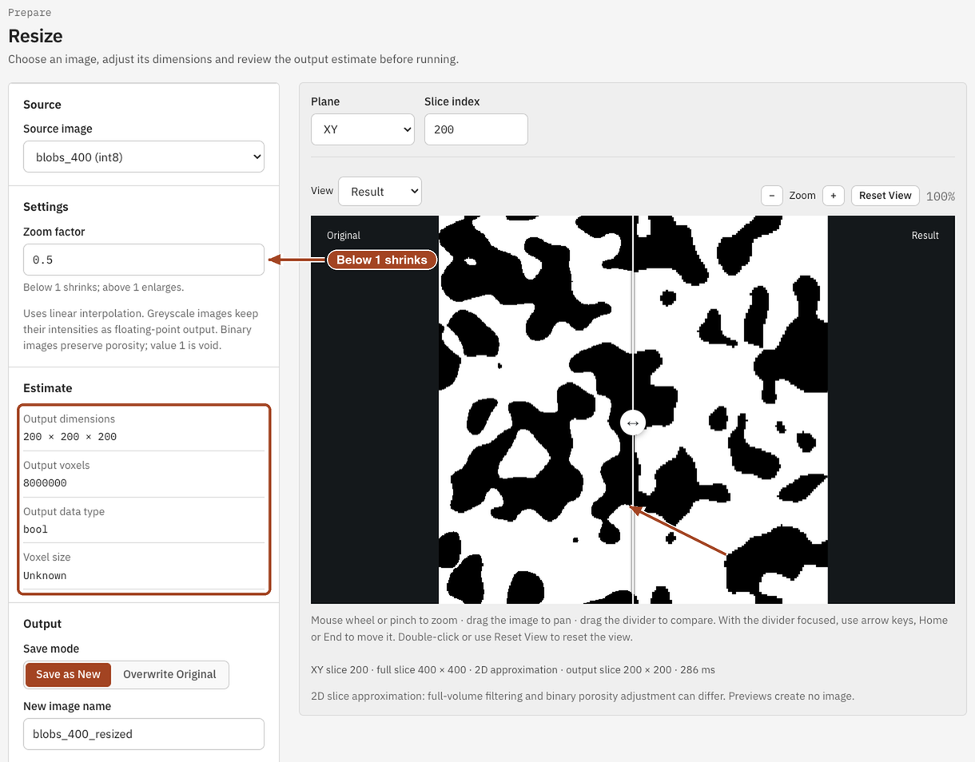Click the Output section heading
Image resolution: width=975 pixels, height=762 pixels.
pos(42,624)
